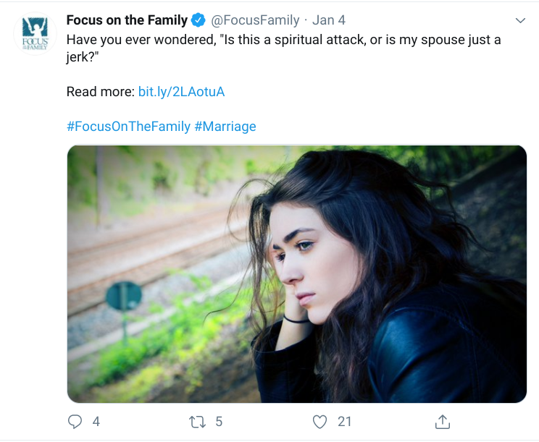Click the blue verified badge
This screenshot has width=539, height=442.
pos(198,20)
